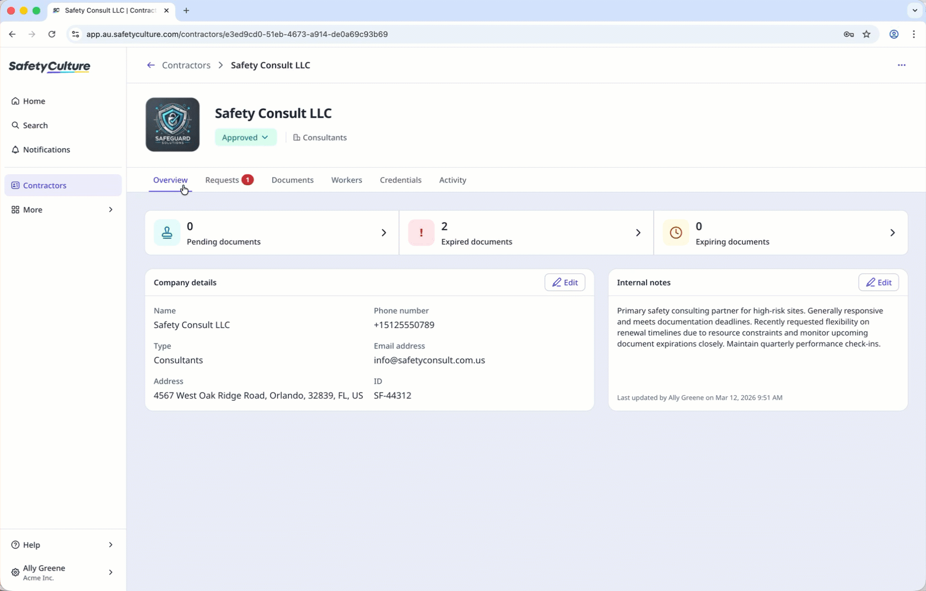Open the saved passwords key icon
The image size is (926, 591).
point(849,34)
